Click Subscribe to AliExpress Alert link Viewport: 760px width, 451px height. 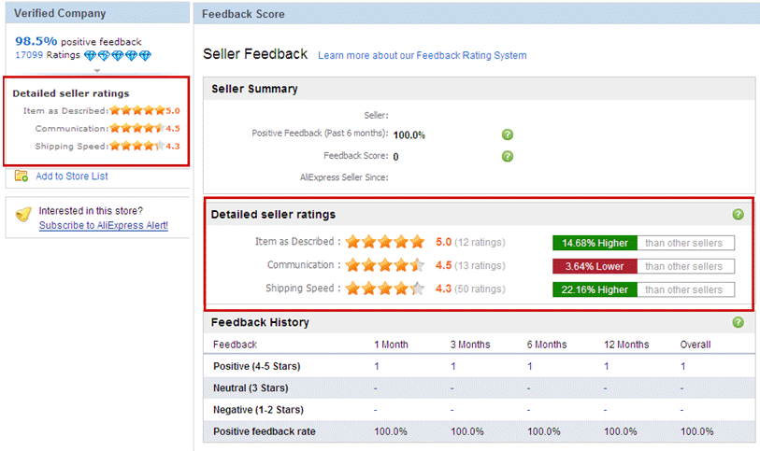103,226
